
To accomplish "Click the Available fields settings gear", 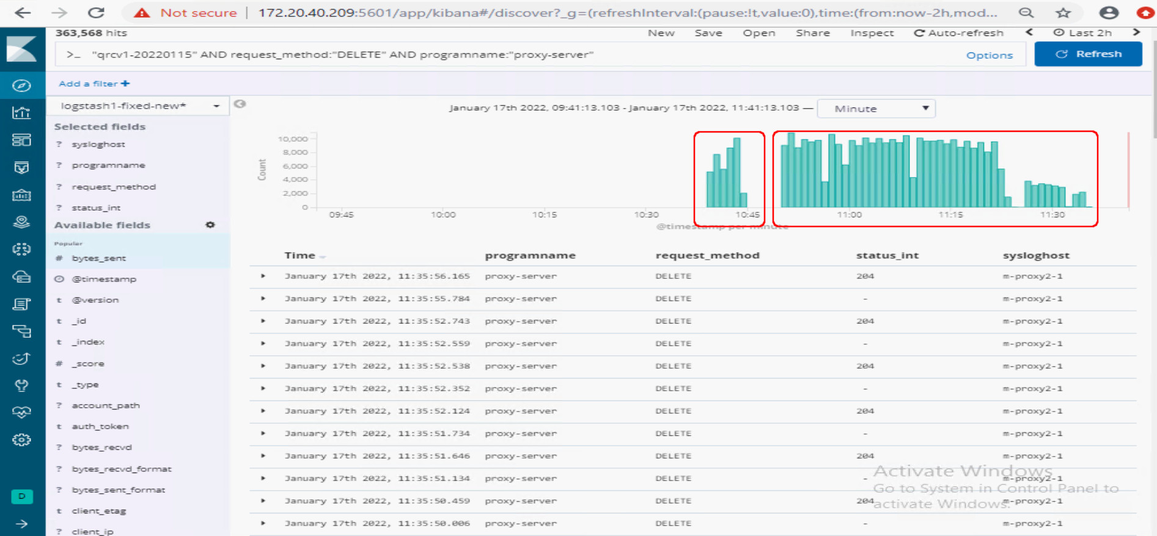I will click(x=210, y=225).
